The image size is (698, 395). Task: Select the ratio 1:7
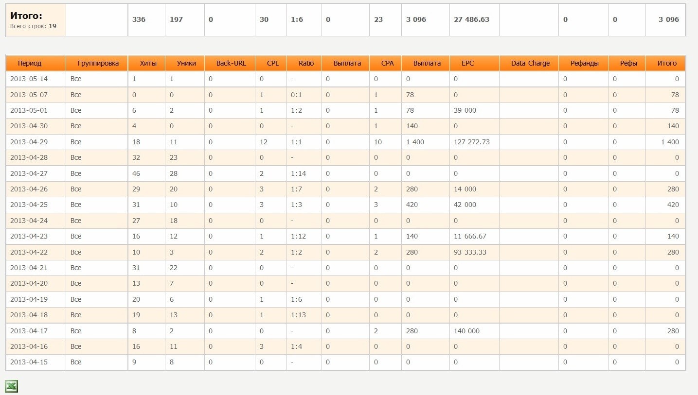tap(296, 189)
